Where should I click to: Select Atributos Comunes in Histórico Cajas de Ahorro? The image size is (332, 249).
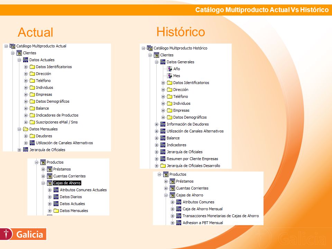coord(199,202)
